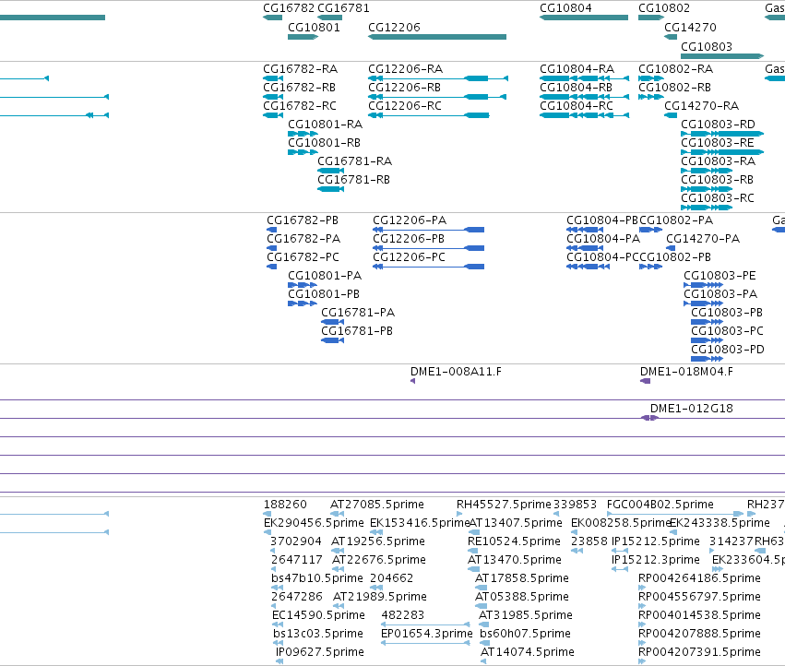The width and height of the screenshot is (785, 666).
Task: Click the CG10803-RD transcript label
Action: tap(718, 125)
